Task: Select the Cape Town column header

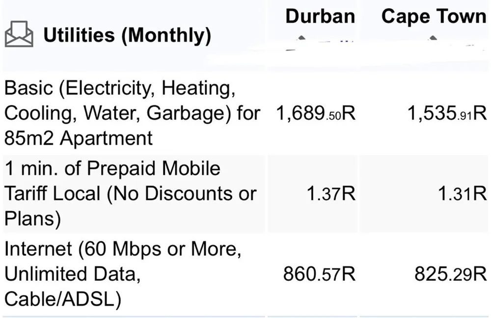Action: (434, 17)
